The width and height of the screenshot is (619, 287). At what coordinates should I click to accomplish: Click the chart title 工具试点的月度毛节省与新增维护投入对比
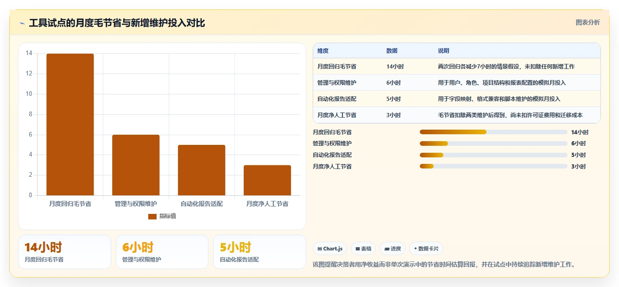coord(117,23)
